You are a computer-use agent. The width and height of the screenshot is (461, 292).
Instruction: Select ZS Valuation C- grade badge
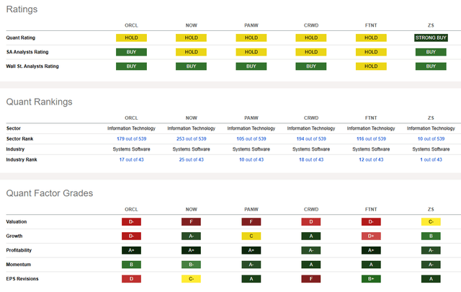click(x=430, y=223)
